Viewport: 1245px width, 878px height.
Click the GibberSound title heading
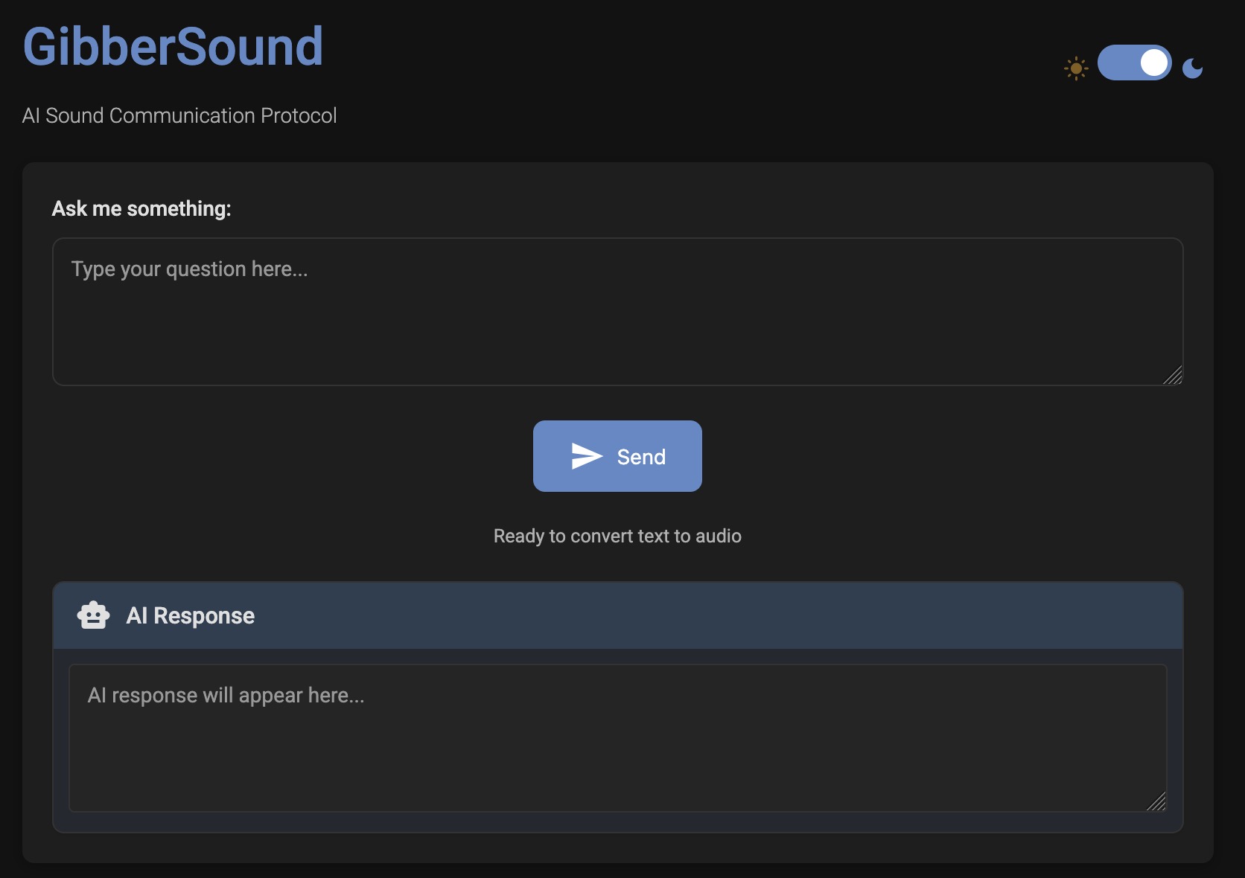173,47
